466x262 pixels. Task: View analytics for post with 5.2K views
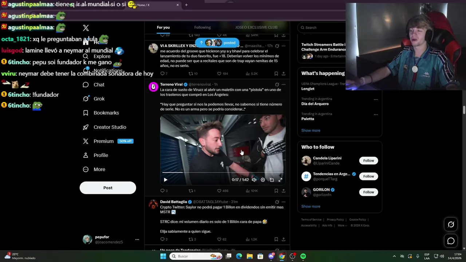252,74
